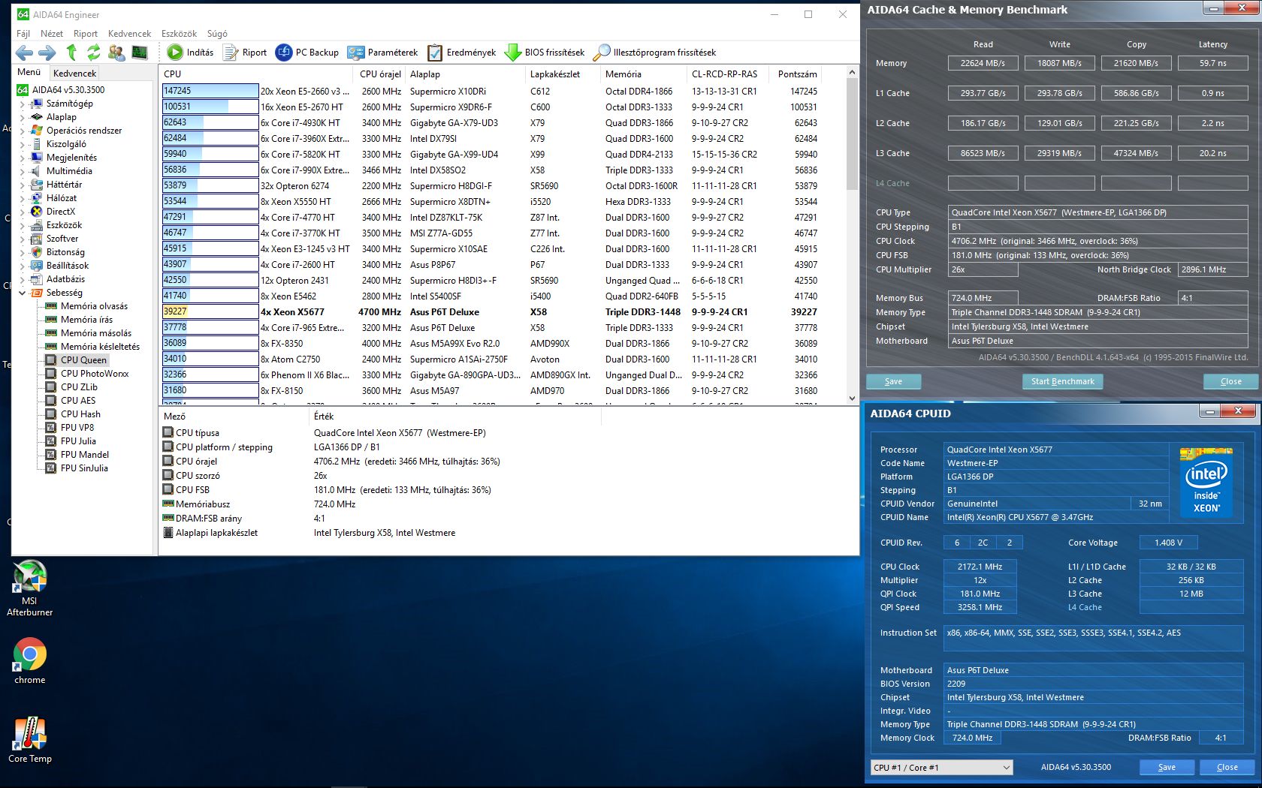Expand the DirectX tree node
The height and width of the screenshot is (788, 1262).
pyautogui.click(x=22, y=212)
